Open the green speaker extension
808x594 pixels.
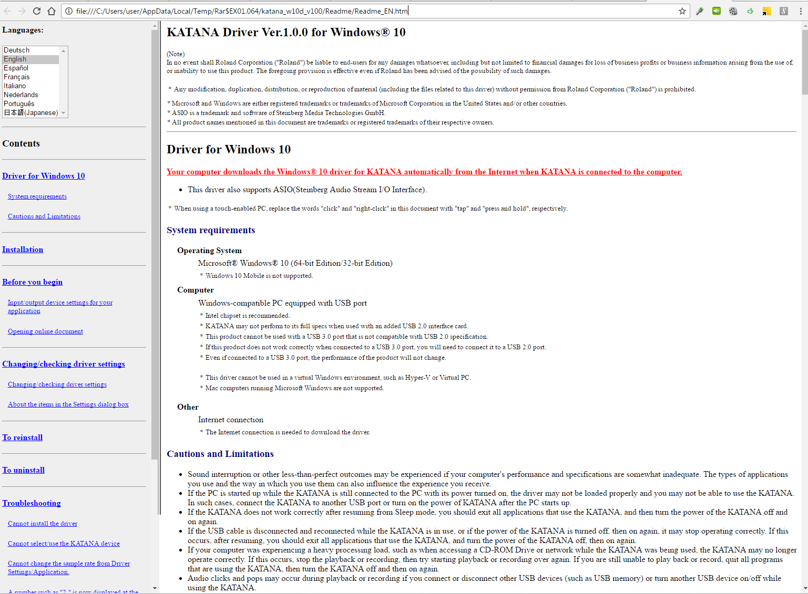pos(717,11)
